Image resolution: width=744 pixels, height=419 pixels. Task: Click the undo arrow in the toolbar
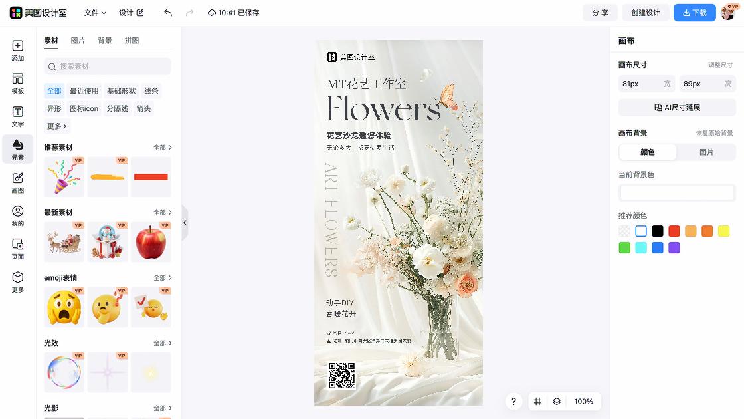pyautogui.click(x=167, y=12)
